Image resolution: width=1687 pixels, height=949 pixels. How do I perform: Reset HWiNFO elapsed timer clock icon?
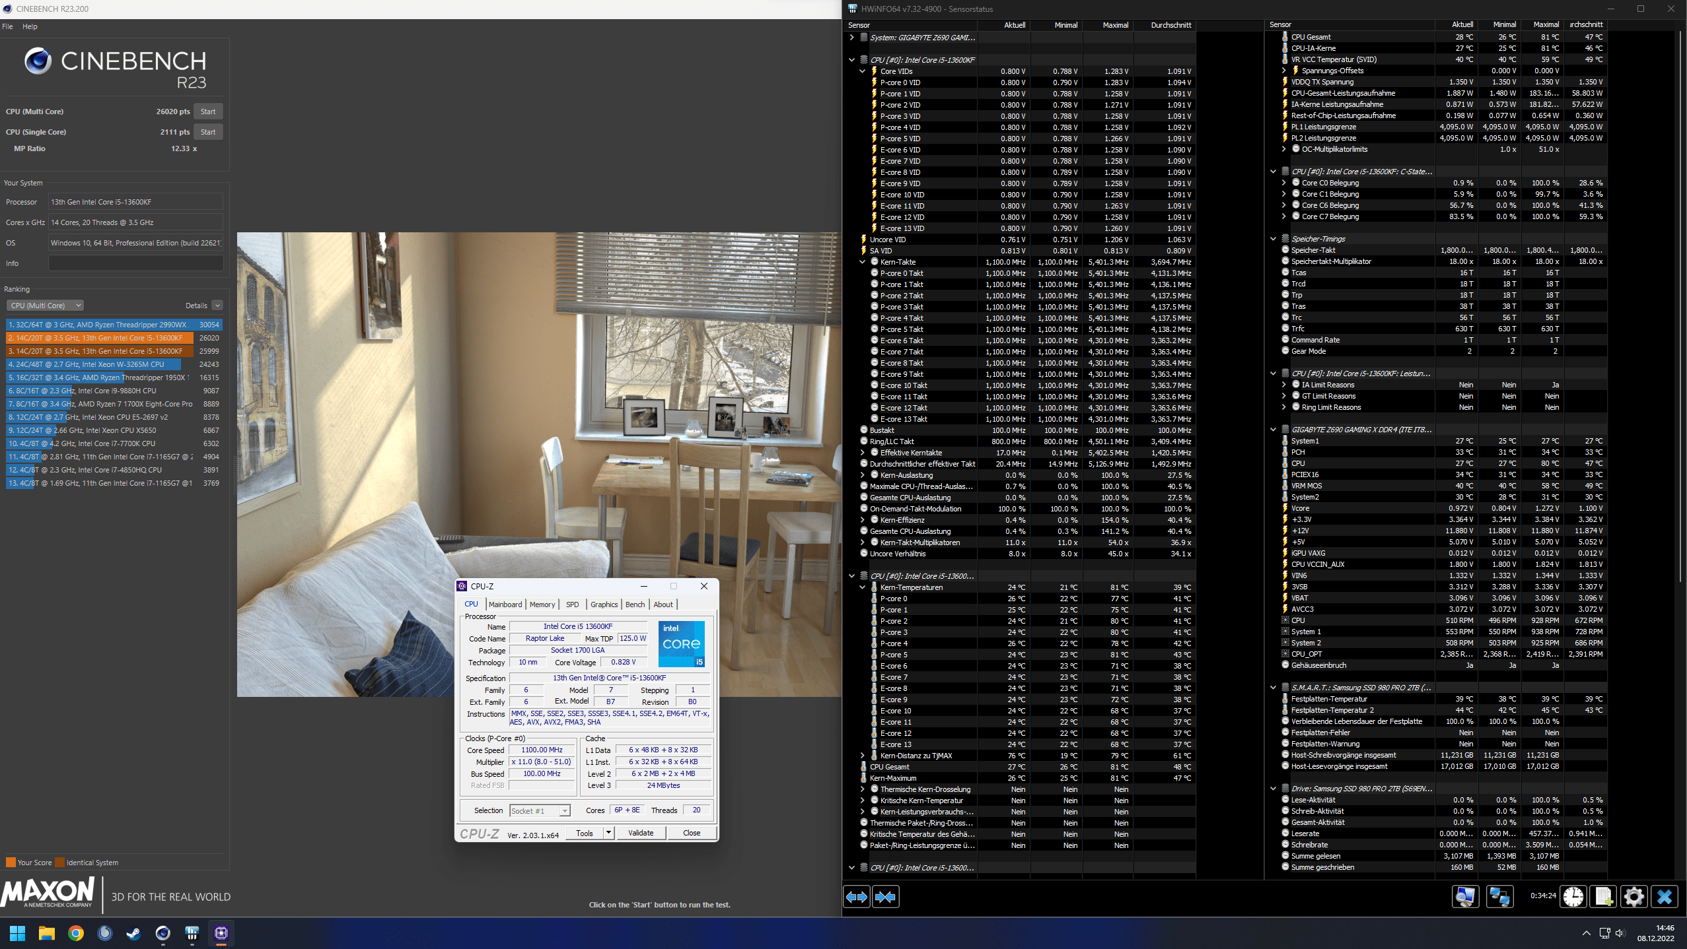pyautogui.click(x=1573, y=897)
